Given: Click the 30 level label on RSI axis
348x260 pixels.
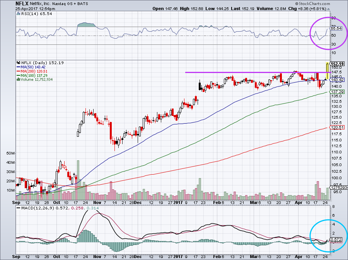Looking at the screenshot, I should pos(333,44).
